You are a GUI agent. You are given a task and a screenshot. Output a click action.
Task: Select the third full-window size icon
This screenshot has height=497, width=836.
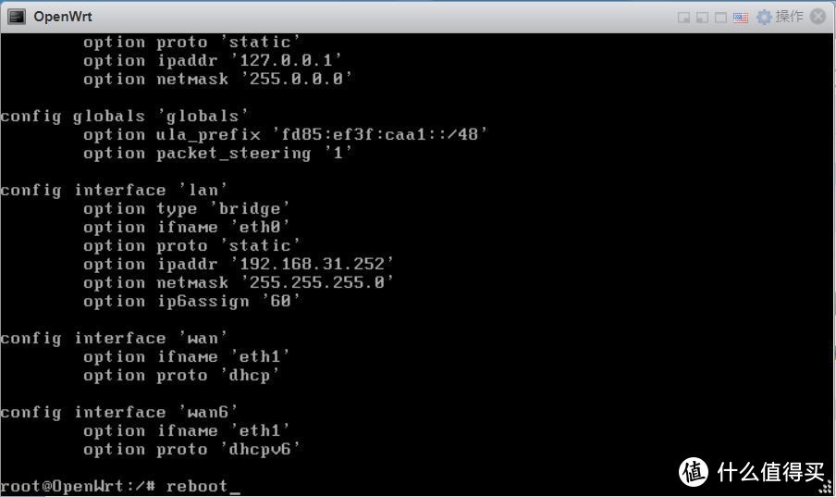pyautogui.click(x=720, y=18)
